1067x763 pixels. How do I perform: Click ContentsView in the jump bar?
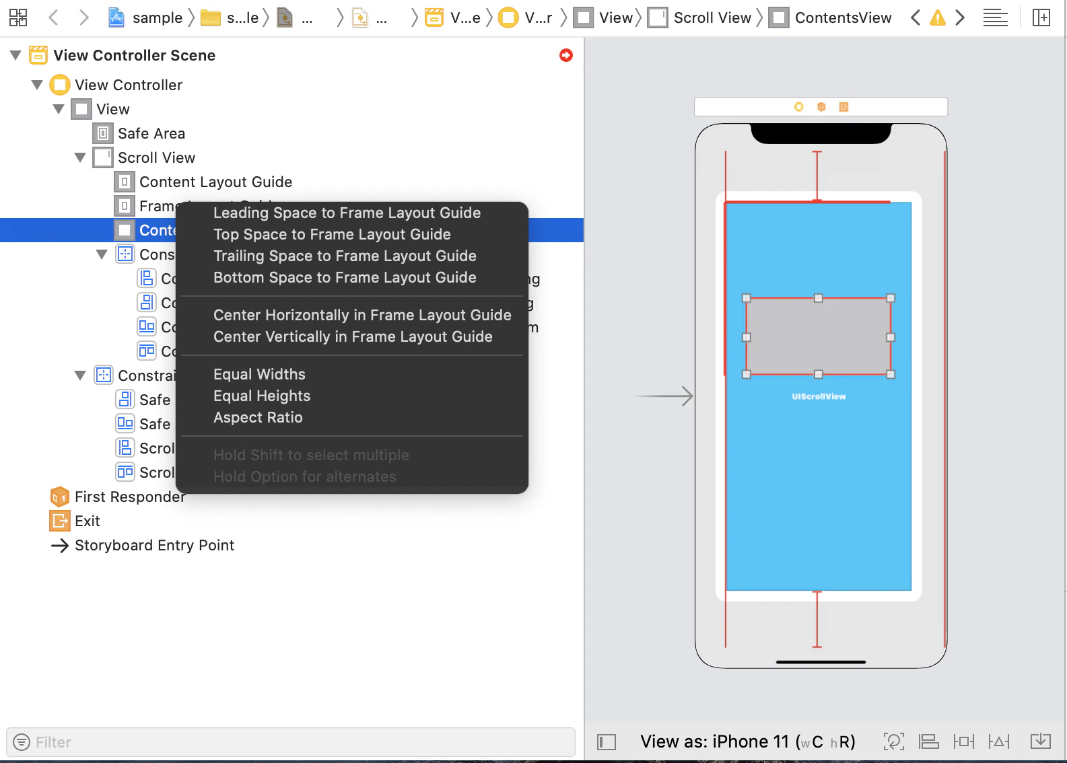tap(830, 17)
